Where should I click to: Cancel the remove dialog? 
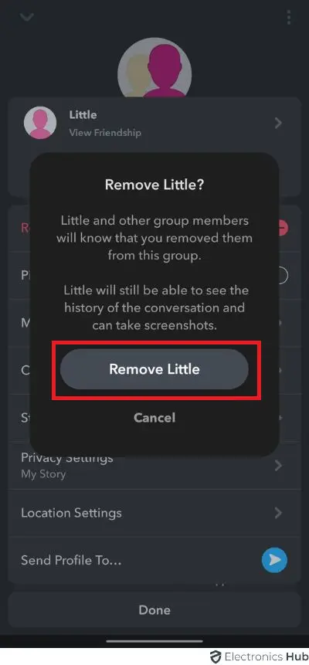click(154, 418)
